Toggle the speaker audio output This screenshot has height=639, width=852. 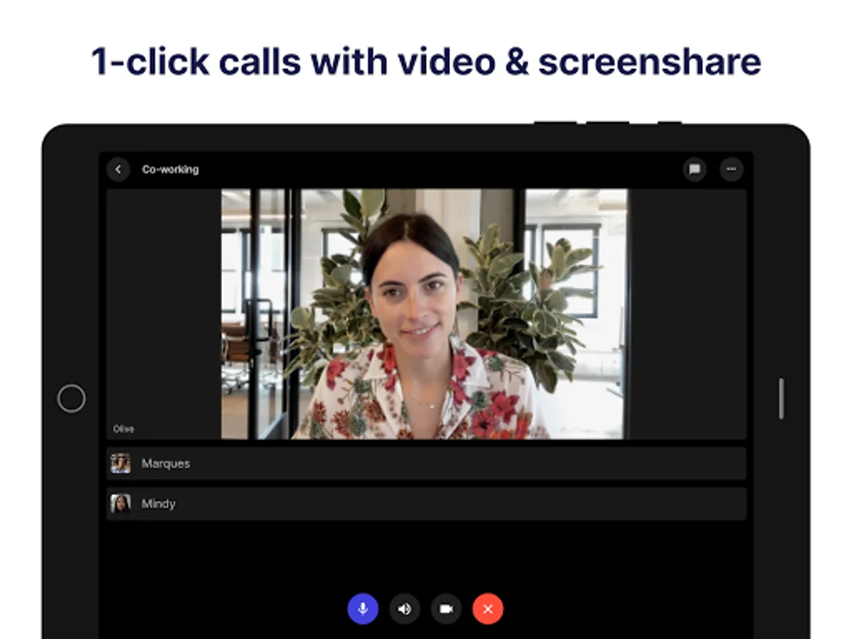pyautogui.click(x=404, y=608)
